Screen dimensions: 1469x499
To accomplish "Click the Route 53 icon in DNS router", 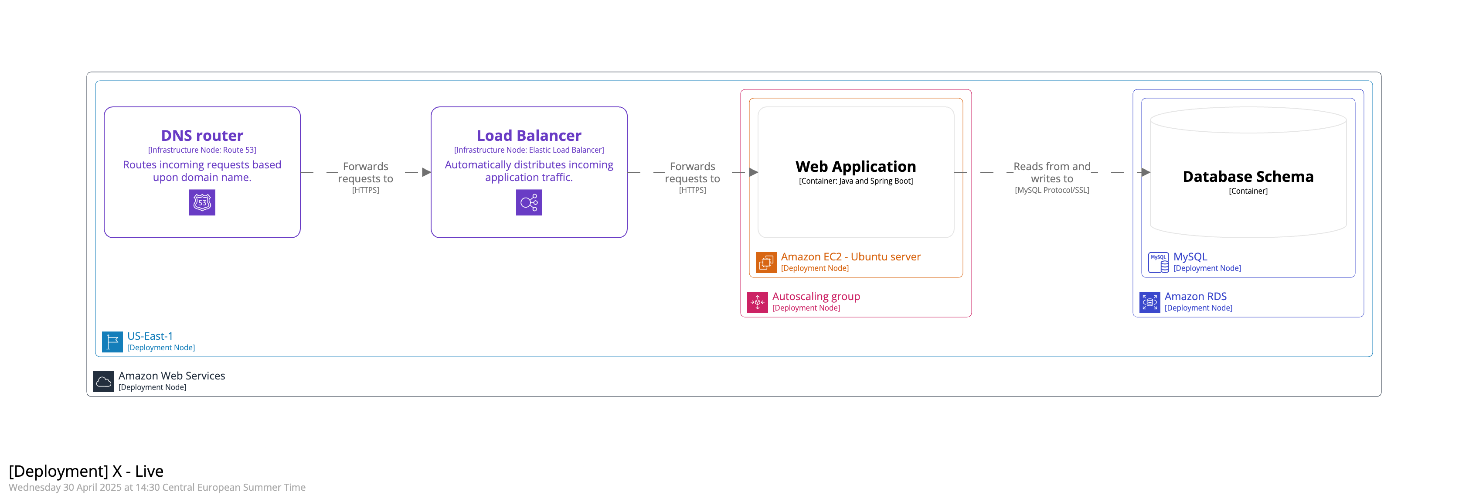I will (x=202, y=203).
